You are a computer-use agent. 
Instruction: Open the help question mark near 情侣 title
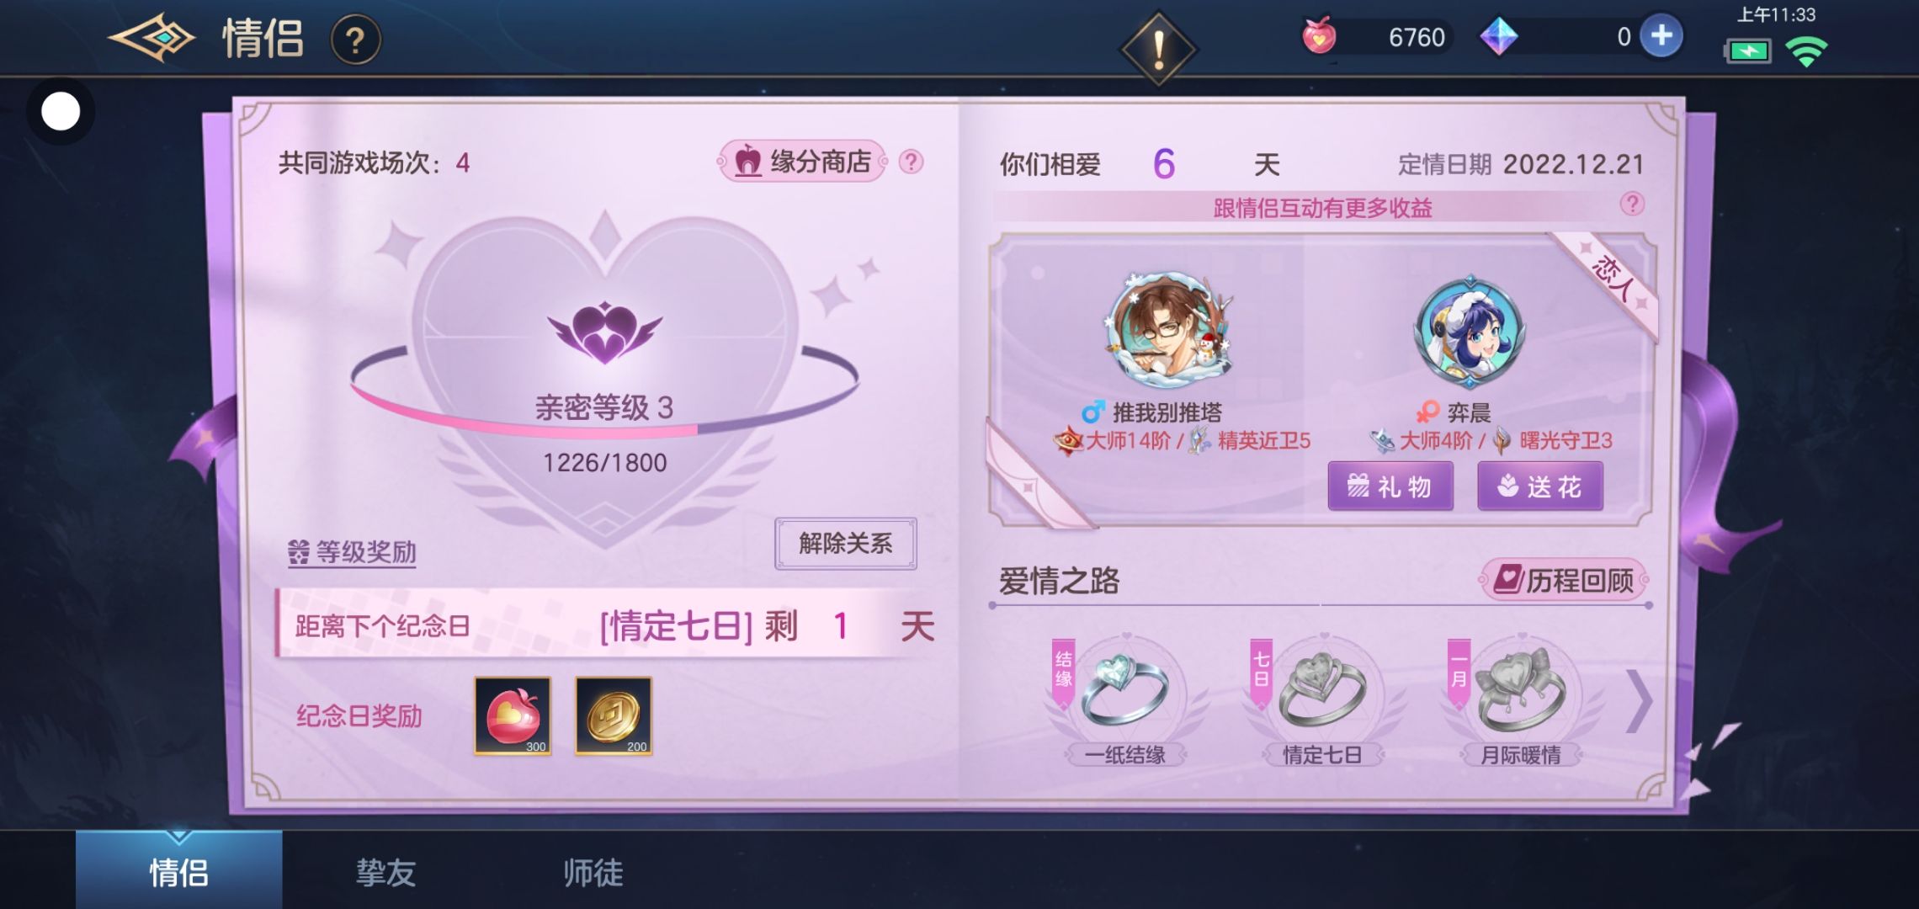tap(355, 40)
